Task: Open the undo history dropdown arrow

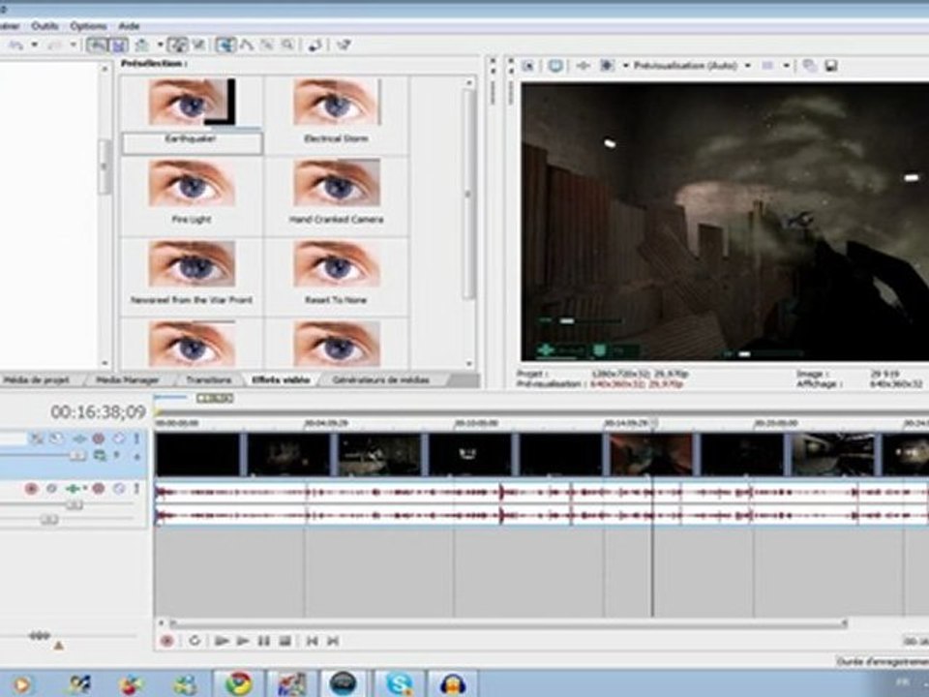Action: 35,45
